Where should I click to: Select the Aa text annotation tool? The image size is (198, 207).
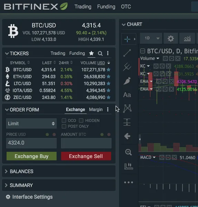coord(127,95)
